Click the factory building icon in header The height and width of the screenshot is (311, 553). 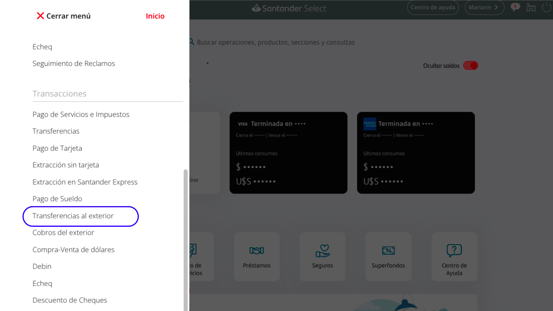click(x=531, y=7)
